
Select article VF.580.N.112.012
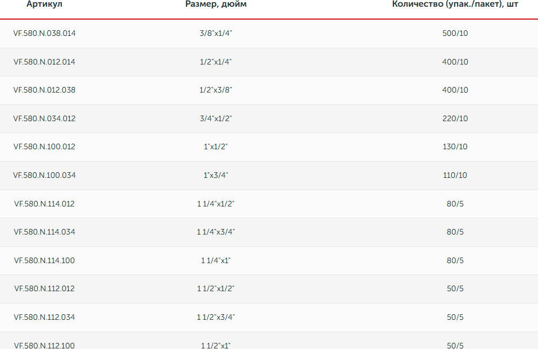(x=44, y=289)
